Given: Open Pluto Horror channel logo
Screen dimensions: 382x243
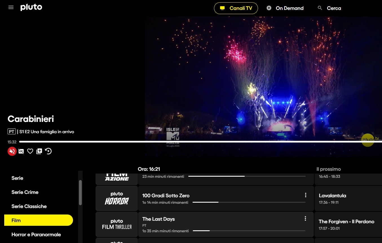Looking at the screenshot, I should (x=117, y=198).
